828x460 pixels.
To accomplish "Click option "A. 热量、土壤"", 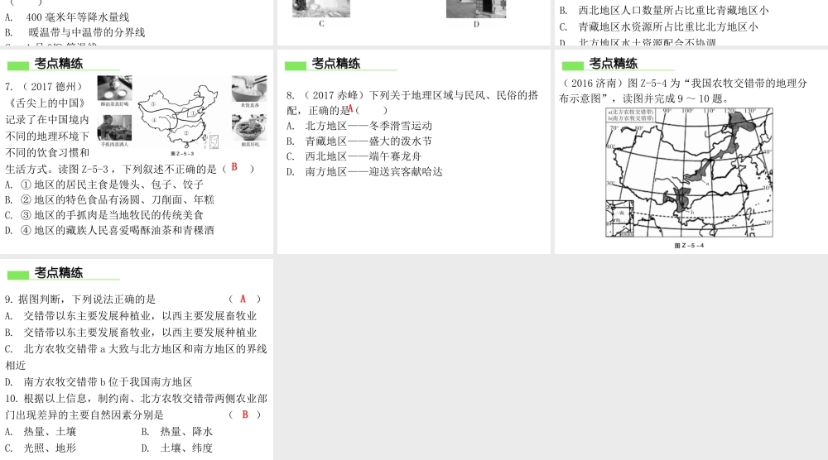I will pos(41,432).
